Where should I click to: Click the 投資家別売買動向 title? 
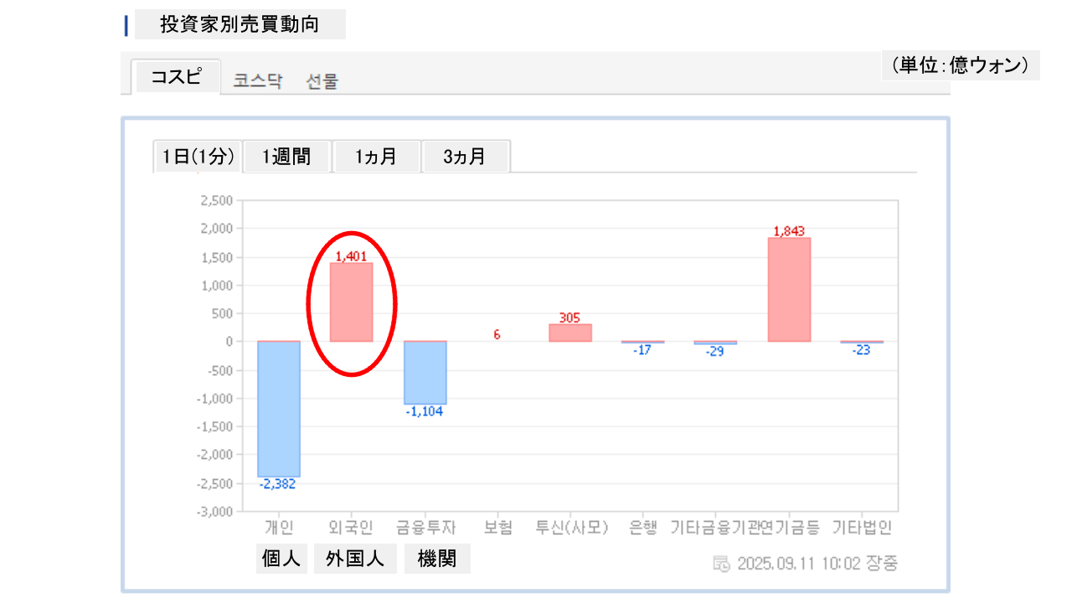tap(240, 24)
